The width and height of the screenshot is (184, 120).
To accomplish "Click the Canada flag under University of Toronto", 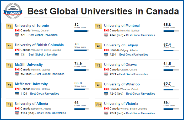I will coord(17,30).
